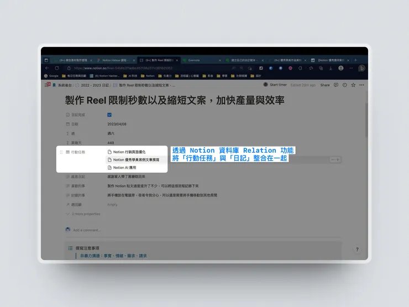
Task: Click the browser address bar URL
Action: tap(123, 68)
